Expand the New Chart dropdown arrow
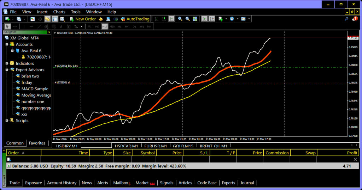Viewport: 362px width, 190px height. pyautogui.click(x=13, y=19)
